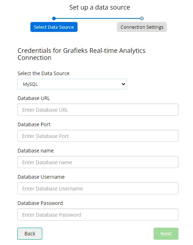Click the Database Username label
The height and width of the screenshot is (245, 193).
[x=41, y=177]
